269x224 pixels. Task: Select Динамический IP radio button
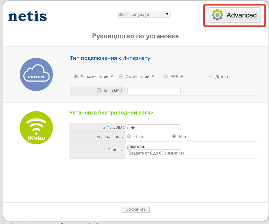[76, 76]
